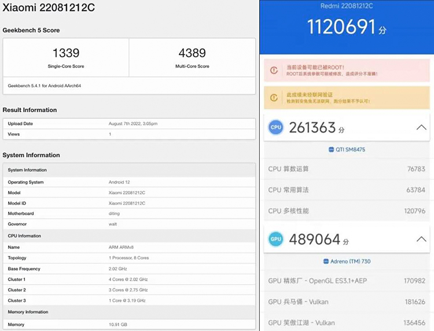Click the Android 12 operating system value
This screenshot has width=434, height=331.
coord(119,182)
